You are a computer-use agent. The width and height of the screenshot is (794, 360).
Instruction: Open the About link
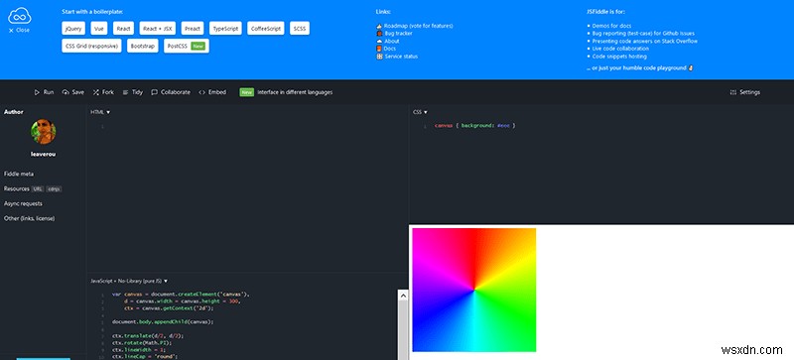[392, 41]
